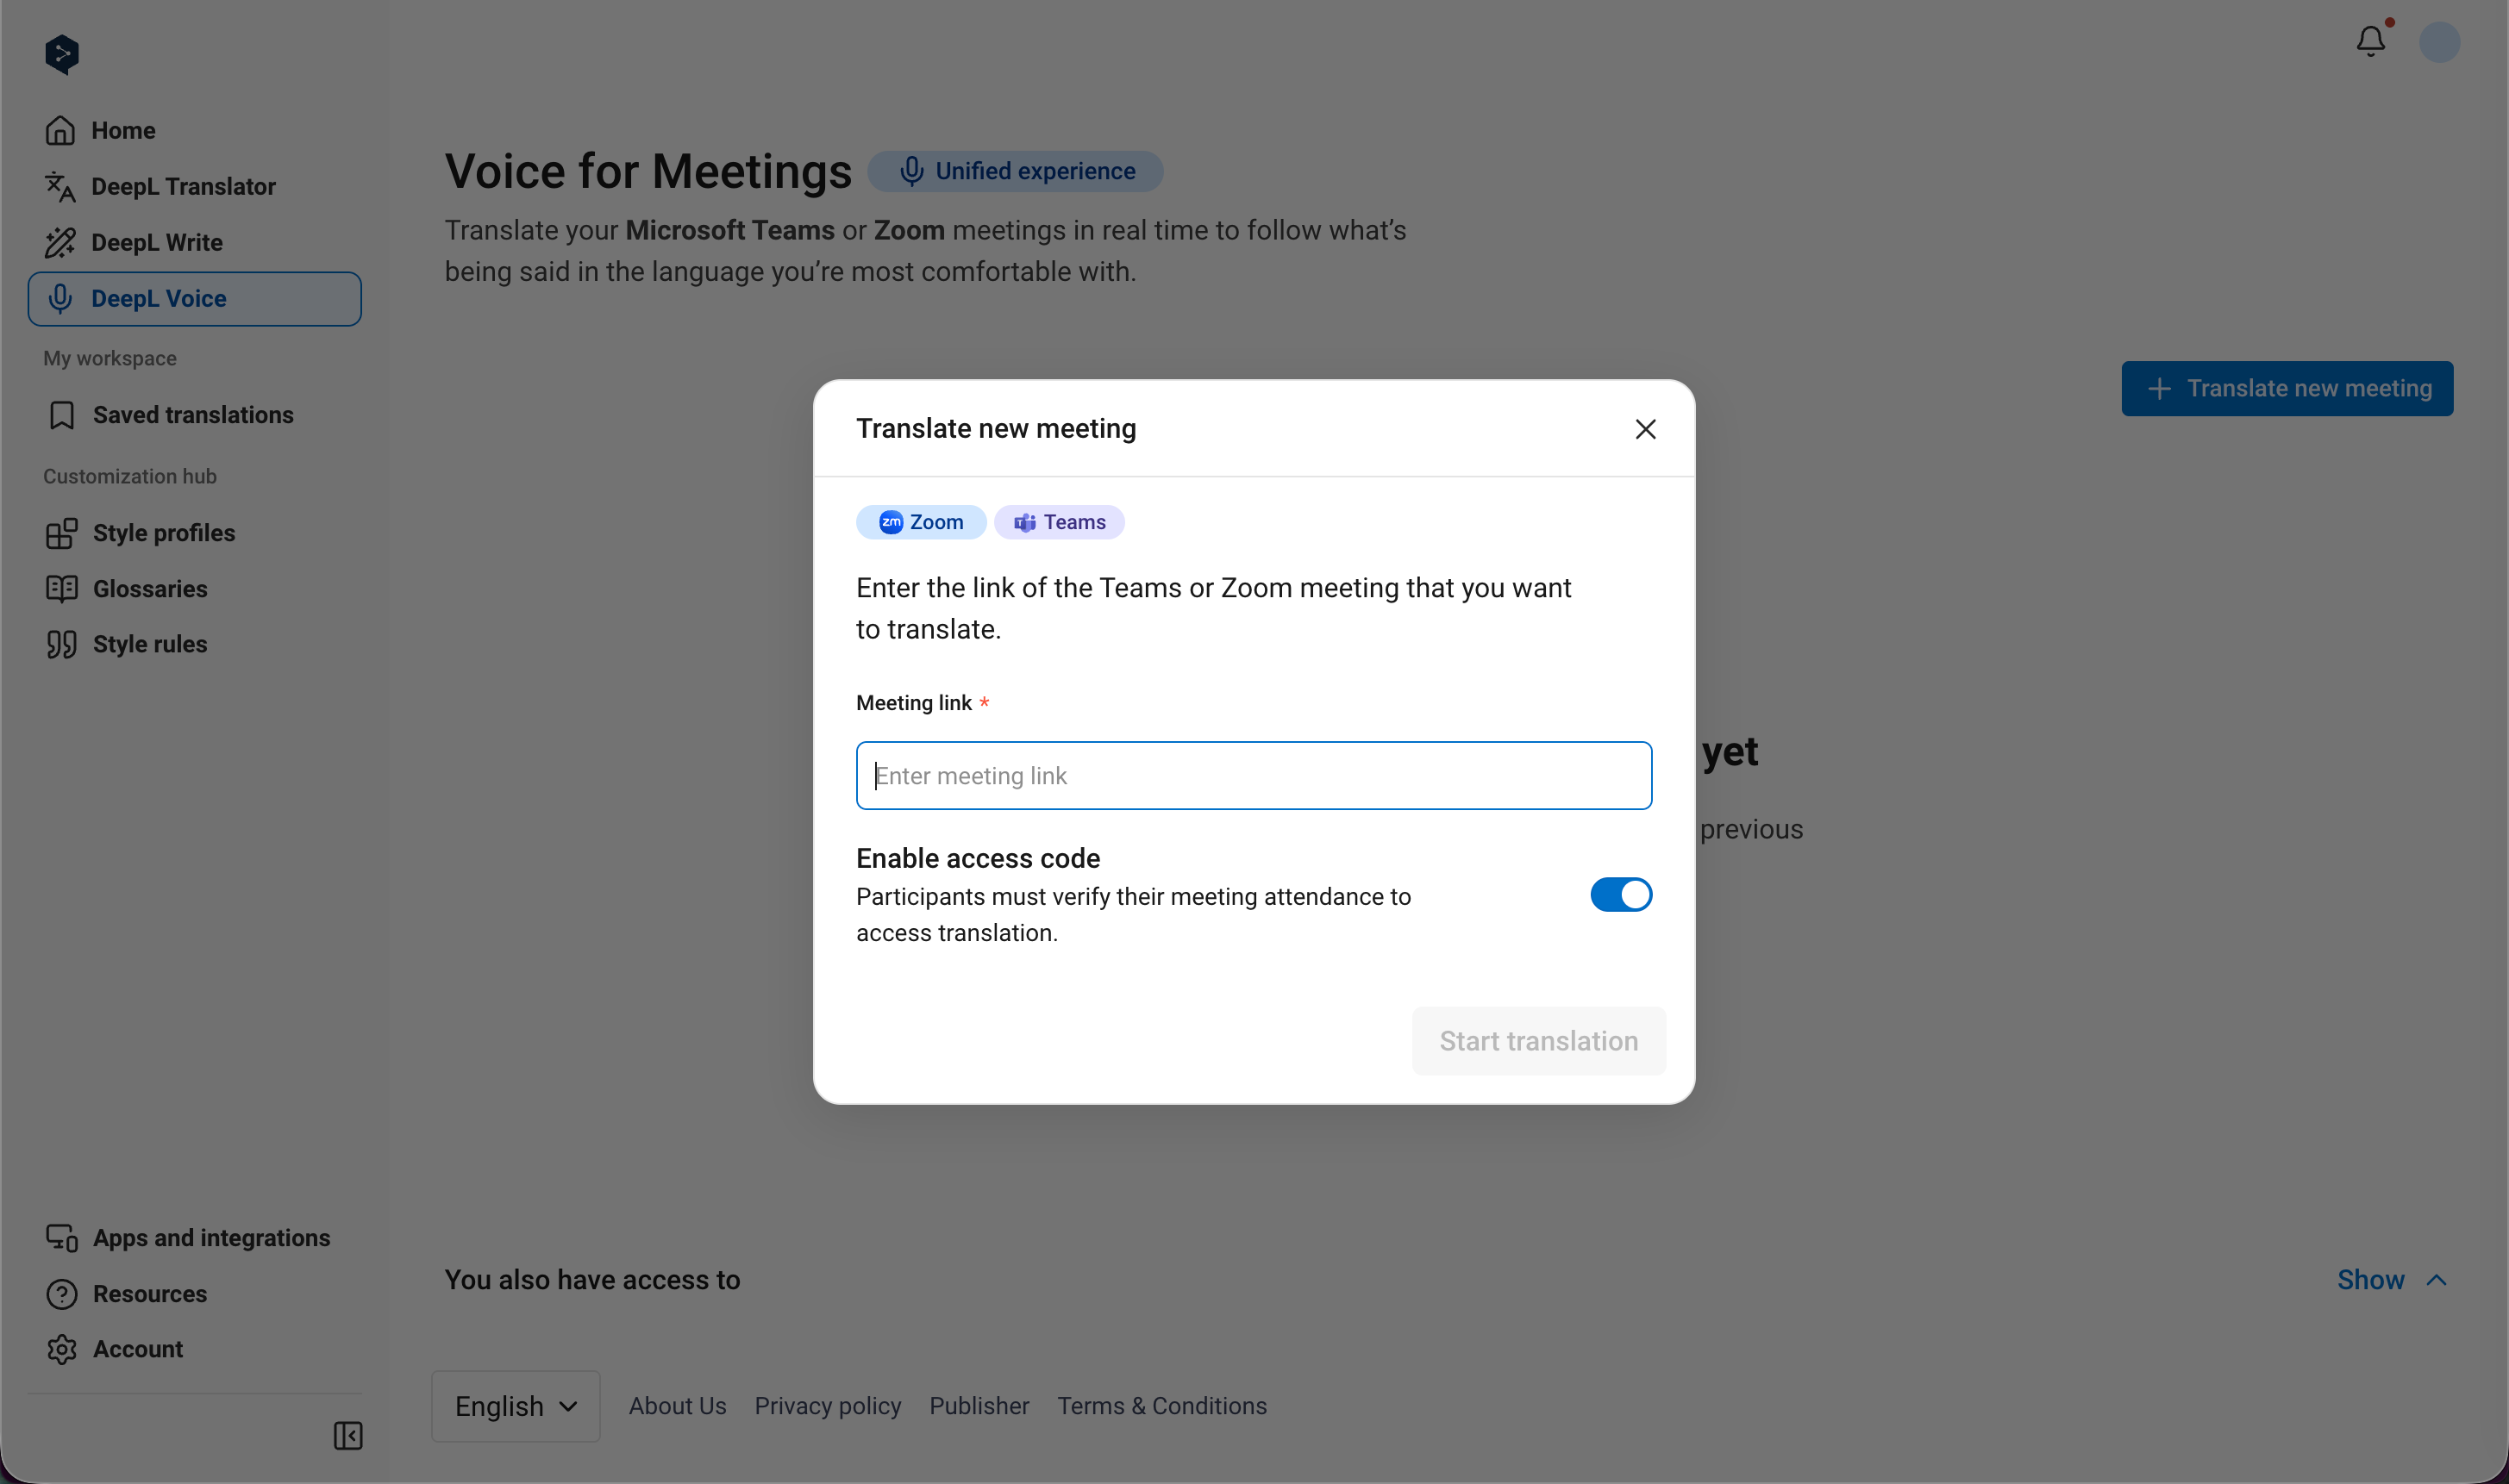Click inside the meeting link input field
Image resolution: width=2509 pixels, height=1484 pixels.
[1253, 775]
